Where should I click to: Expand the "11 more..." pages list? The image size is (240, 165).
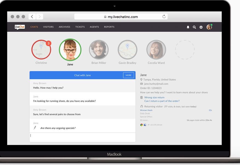click(144, 120)
